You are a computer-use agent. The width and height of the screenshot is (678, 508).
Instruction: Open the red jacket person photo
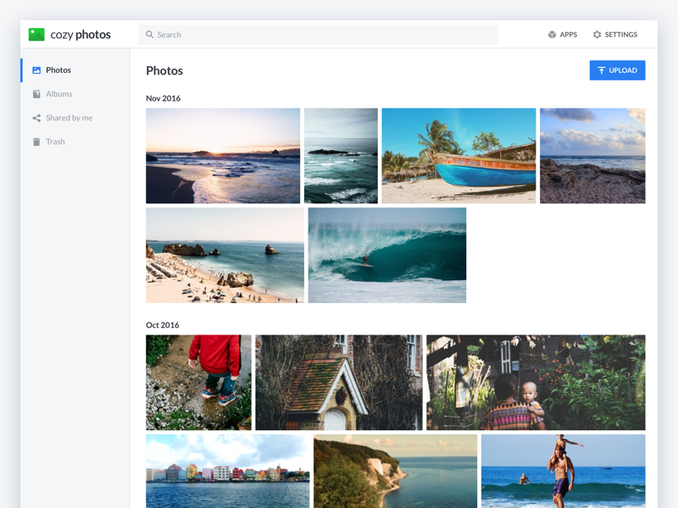pos(198,383)
